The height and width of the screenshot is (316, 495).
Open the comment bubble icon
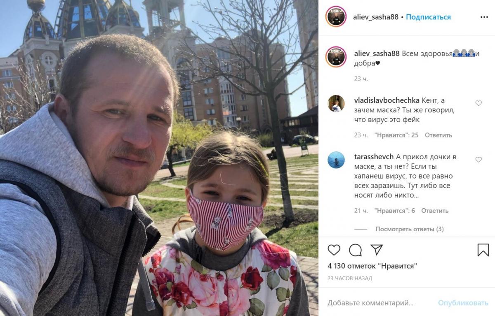coord(355,250)
